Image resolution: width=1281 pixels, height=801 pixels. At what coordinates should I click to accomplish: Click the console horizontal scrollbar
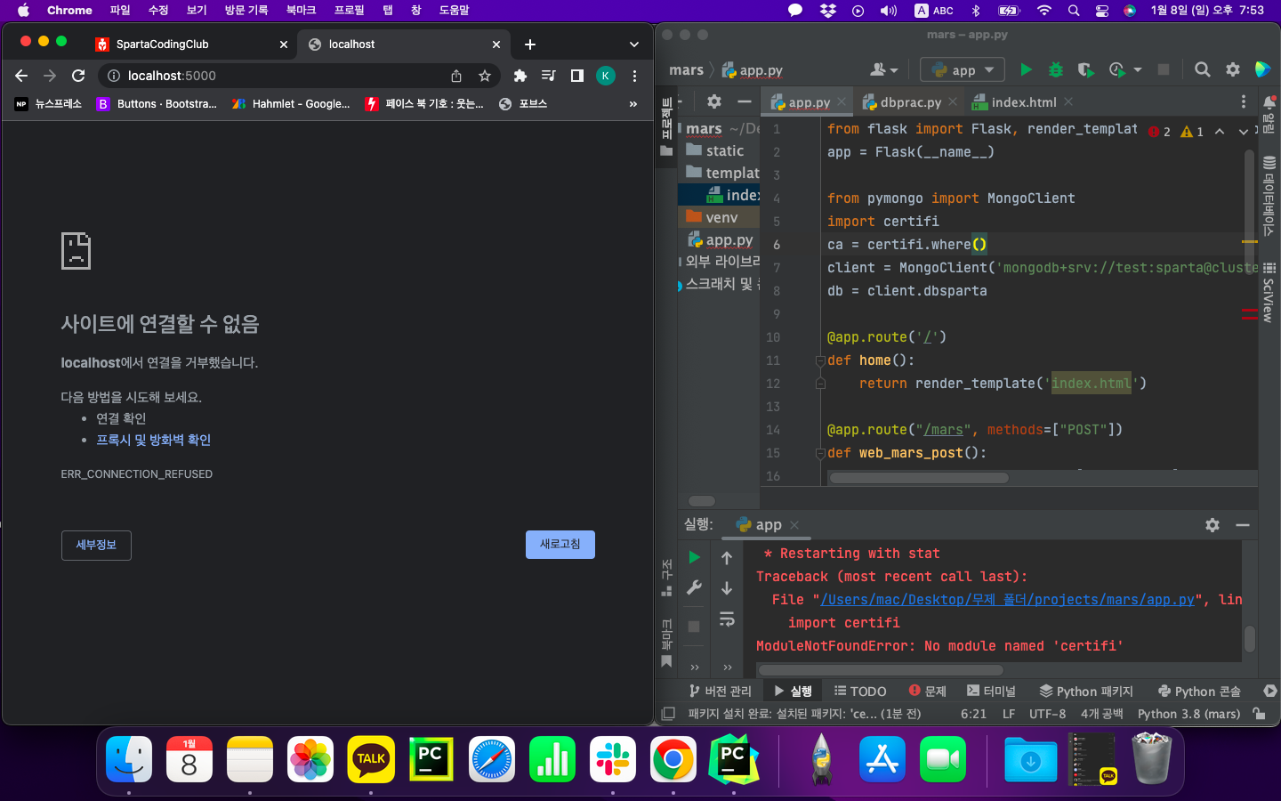[881, 670]
